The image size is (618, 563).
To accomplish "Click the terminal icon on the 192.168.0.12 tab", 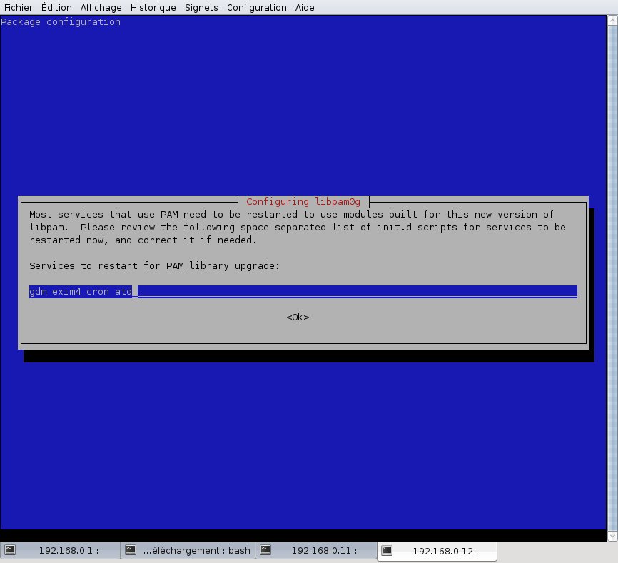I will pyautogui.click(x=386, y=550).
